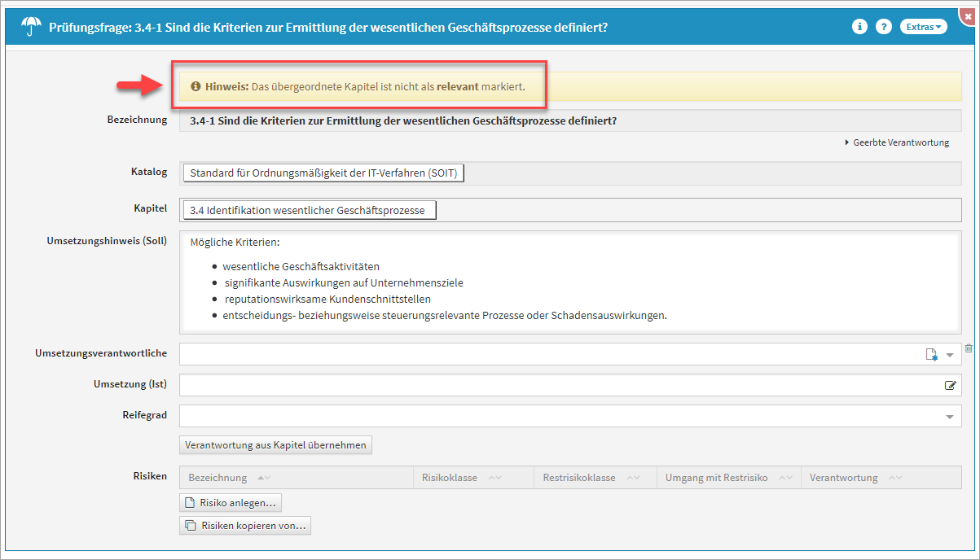Open the editor icon in Umsetzung (Ist)

[x=950, y=386]
